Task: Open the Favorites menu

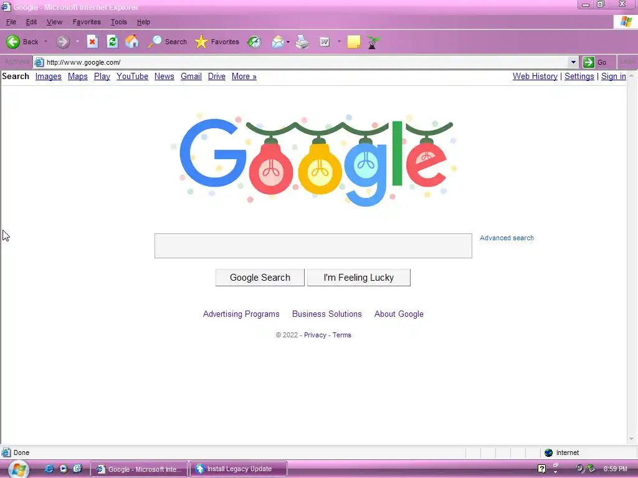Action: [x=87, y=22]
